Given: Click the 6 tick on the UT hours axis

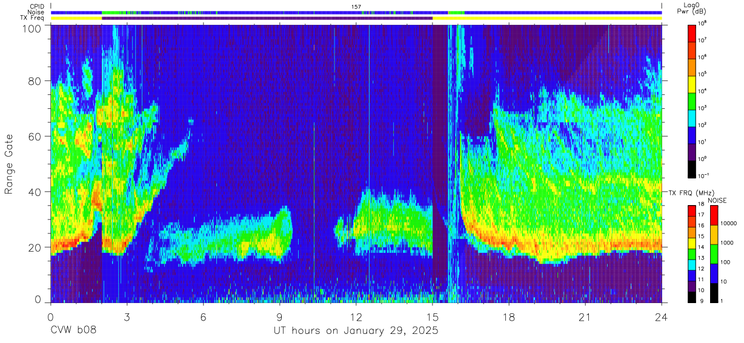Looking at the screenshot, I should point(203,316).
